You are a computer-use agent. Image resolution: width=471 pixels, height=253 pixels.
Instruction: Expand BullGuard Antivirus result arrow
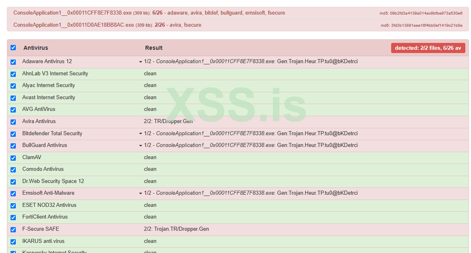pos(140,146)
